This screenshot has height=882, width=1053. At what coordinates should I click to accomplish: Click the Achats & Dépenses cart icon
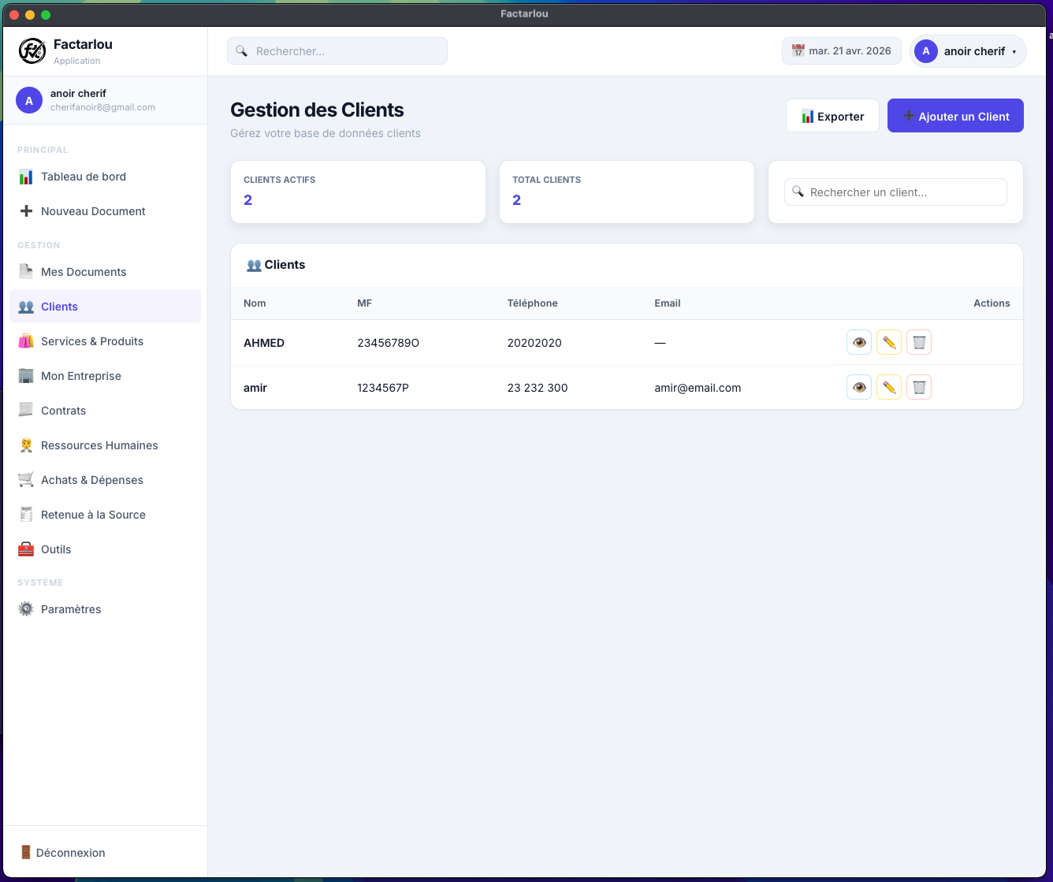(26, 480)
